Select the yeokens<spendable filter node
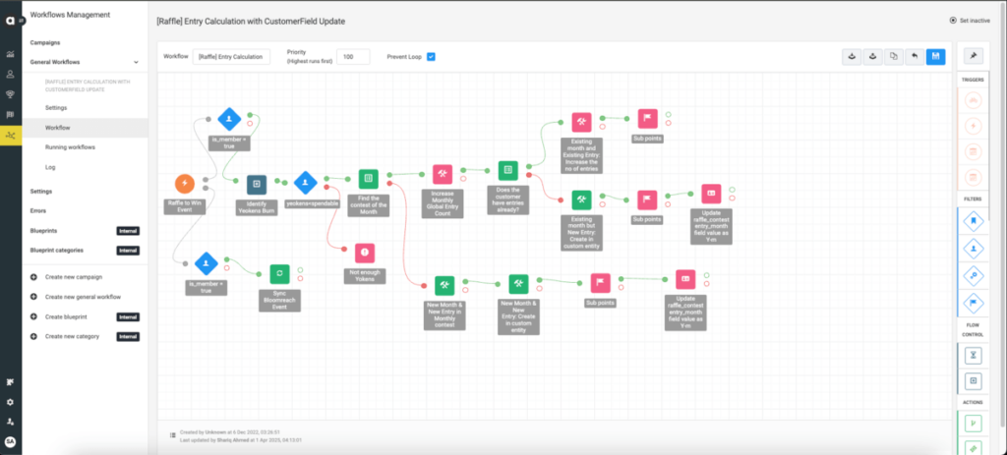 305,183
